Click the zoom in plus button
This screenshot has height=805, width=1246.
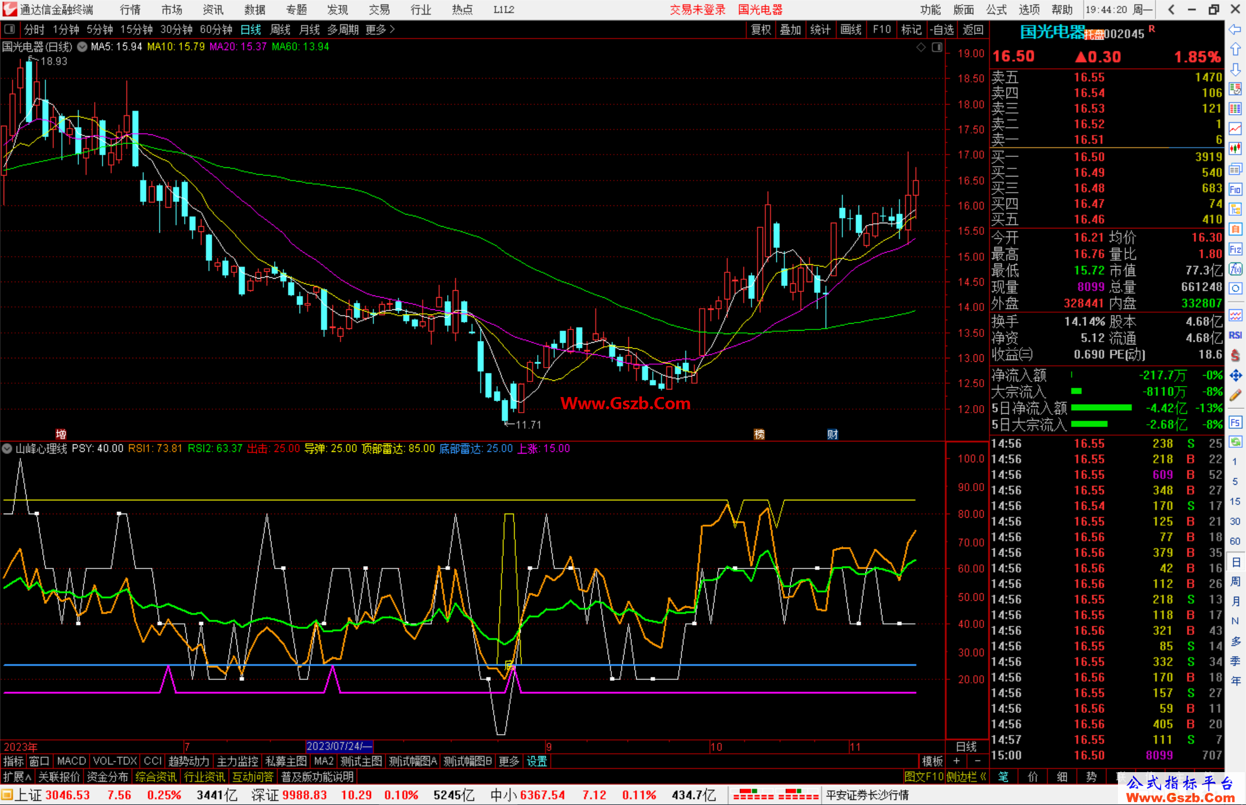coord(957,761)
